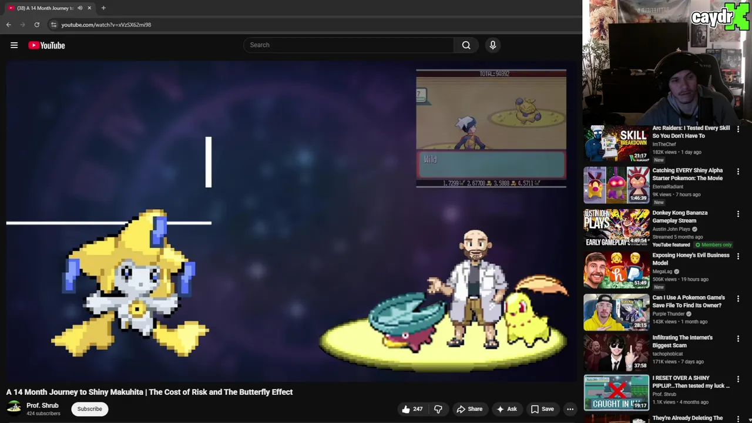
Task: Start voice search with microphone icon
Action: (493, 45)
